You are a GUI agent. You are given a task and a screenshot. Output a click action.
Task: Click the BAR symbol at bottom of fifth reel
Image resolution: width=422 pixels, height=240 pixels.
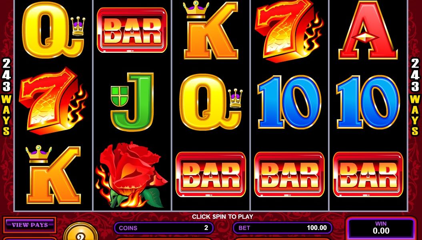[368, 174]
